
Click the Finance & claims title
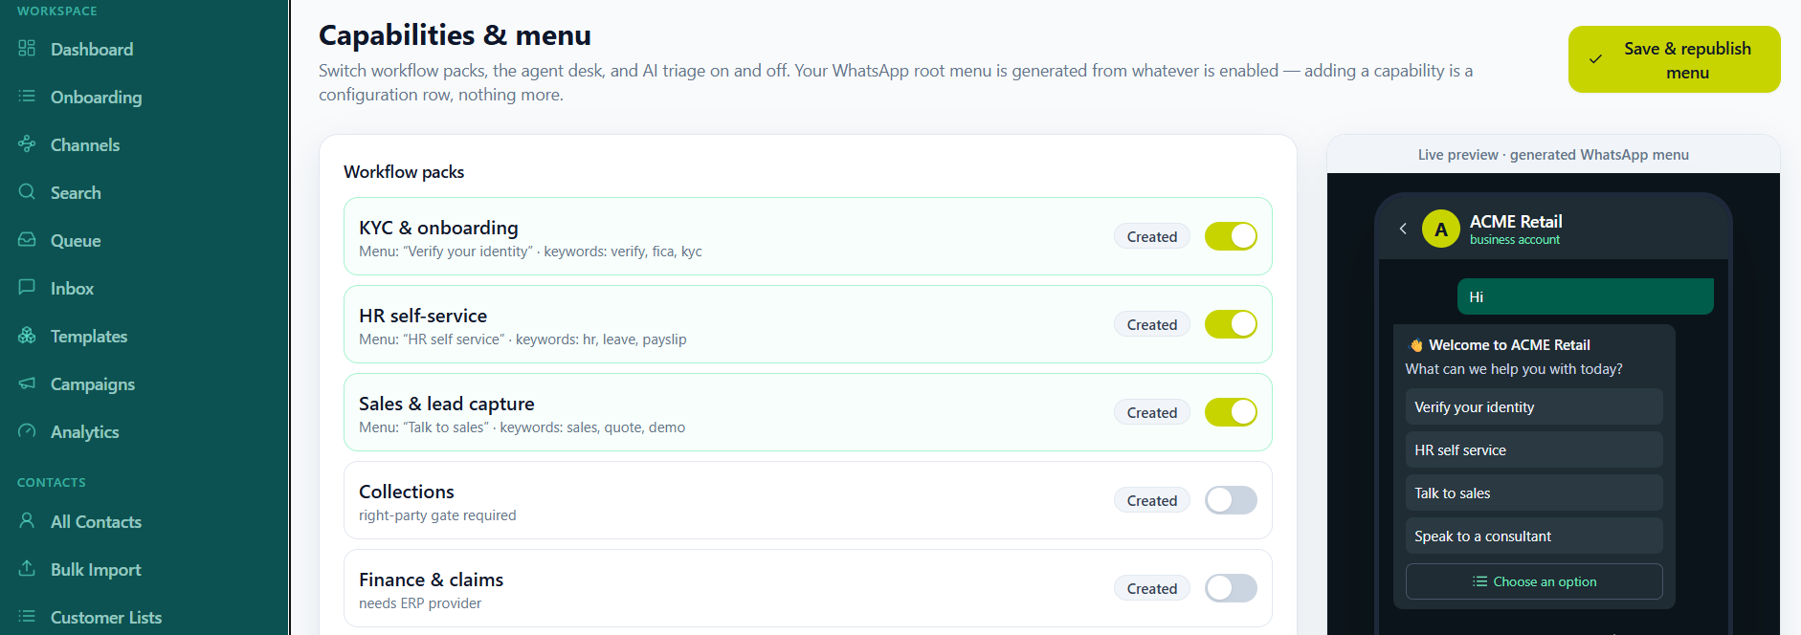(x=431, y=580)
